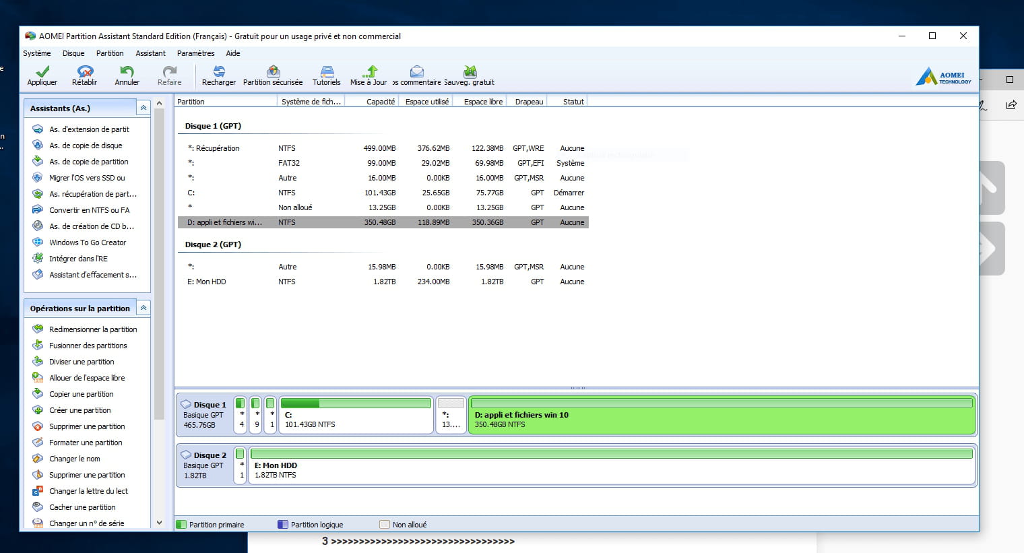Open the Aide menu
1024x553 pixels.
[233, 53]
